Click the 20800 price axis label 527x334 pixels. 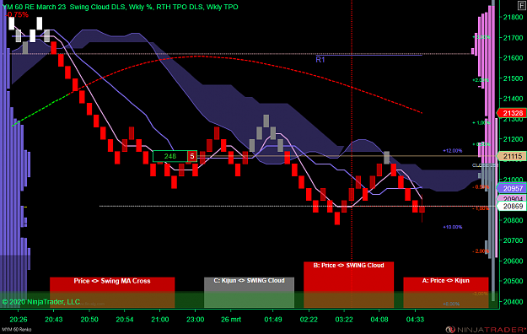point(513,220)
